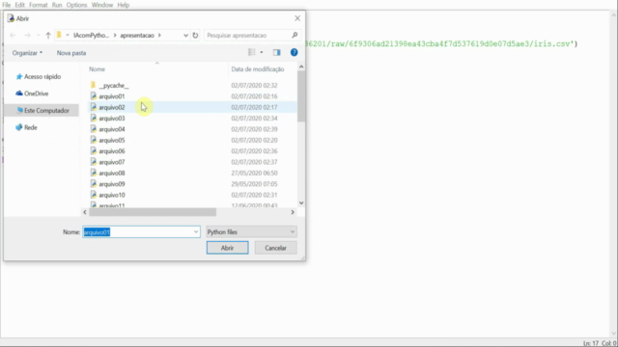Expand the apresentacao breadcrumb chevron
This screenshot has width=618, height=347.
pos(159,36)
